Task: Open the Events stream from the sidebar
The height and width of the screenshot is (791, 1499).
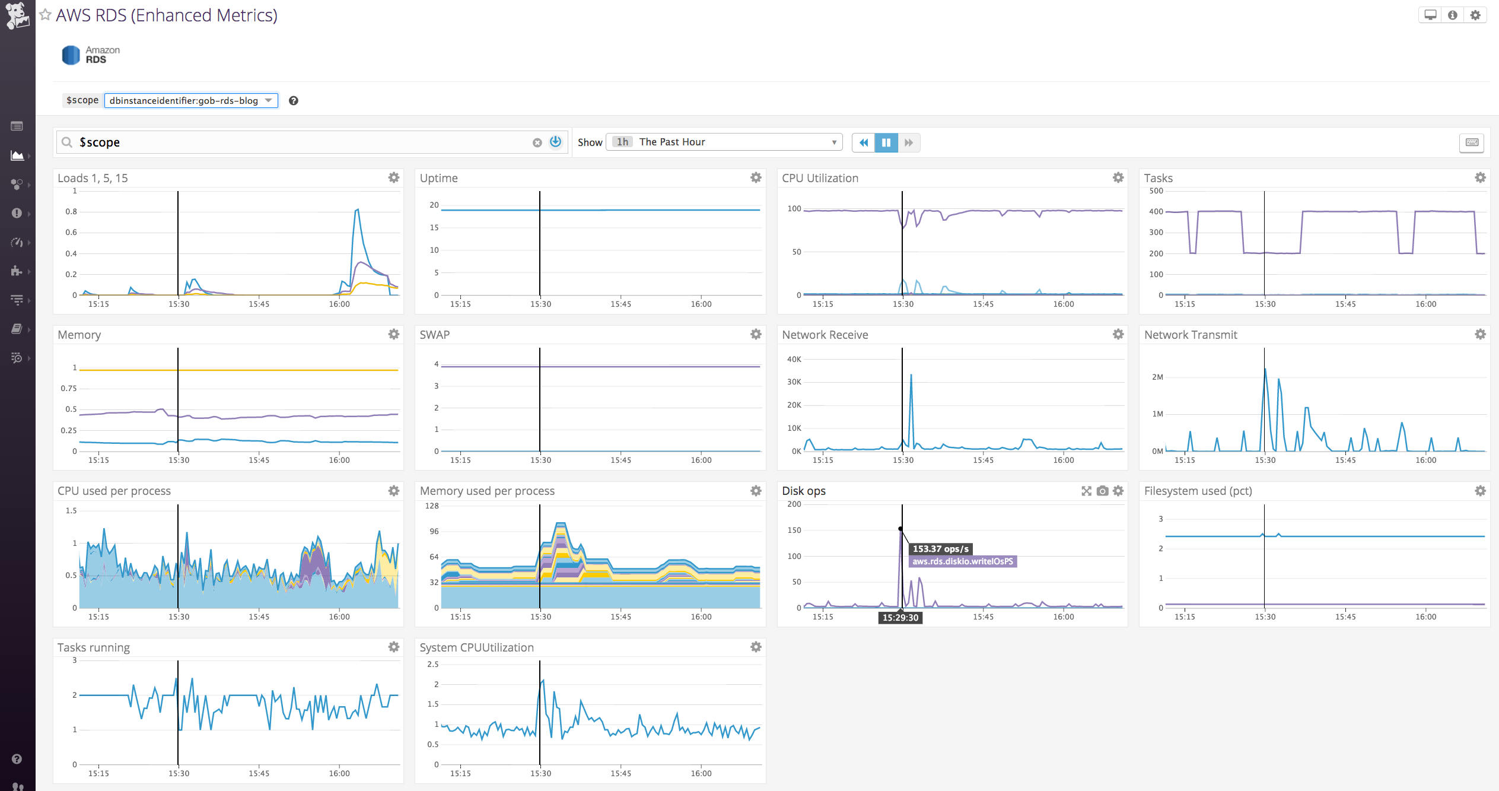Action: pyautogui.click(x=17, y=213)
